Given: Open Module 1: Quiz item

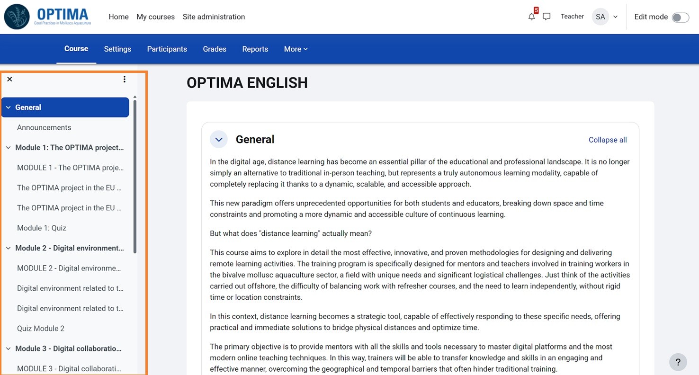Looking at the screenshot, I should (x=42, y=228).
